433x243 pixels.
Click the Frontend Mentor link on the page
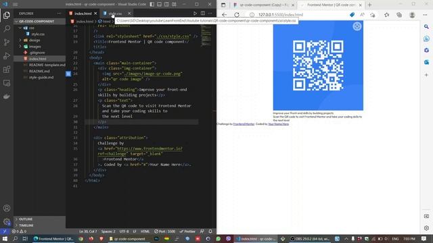pos(244,124)
